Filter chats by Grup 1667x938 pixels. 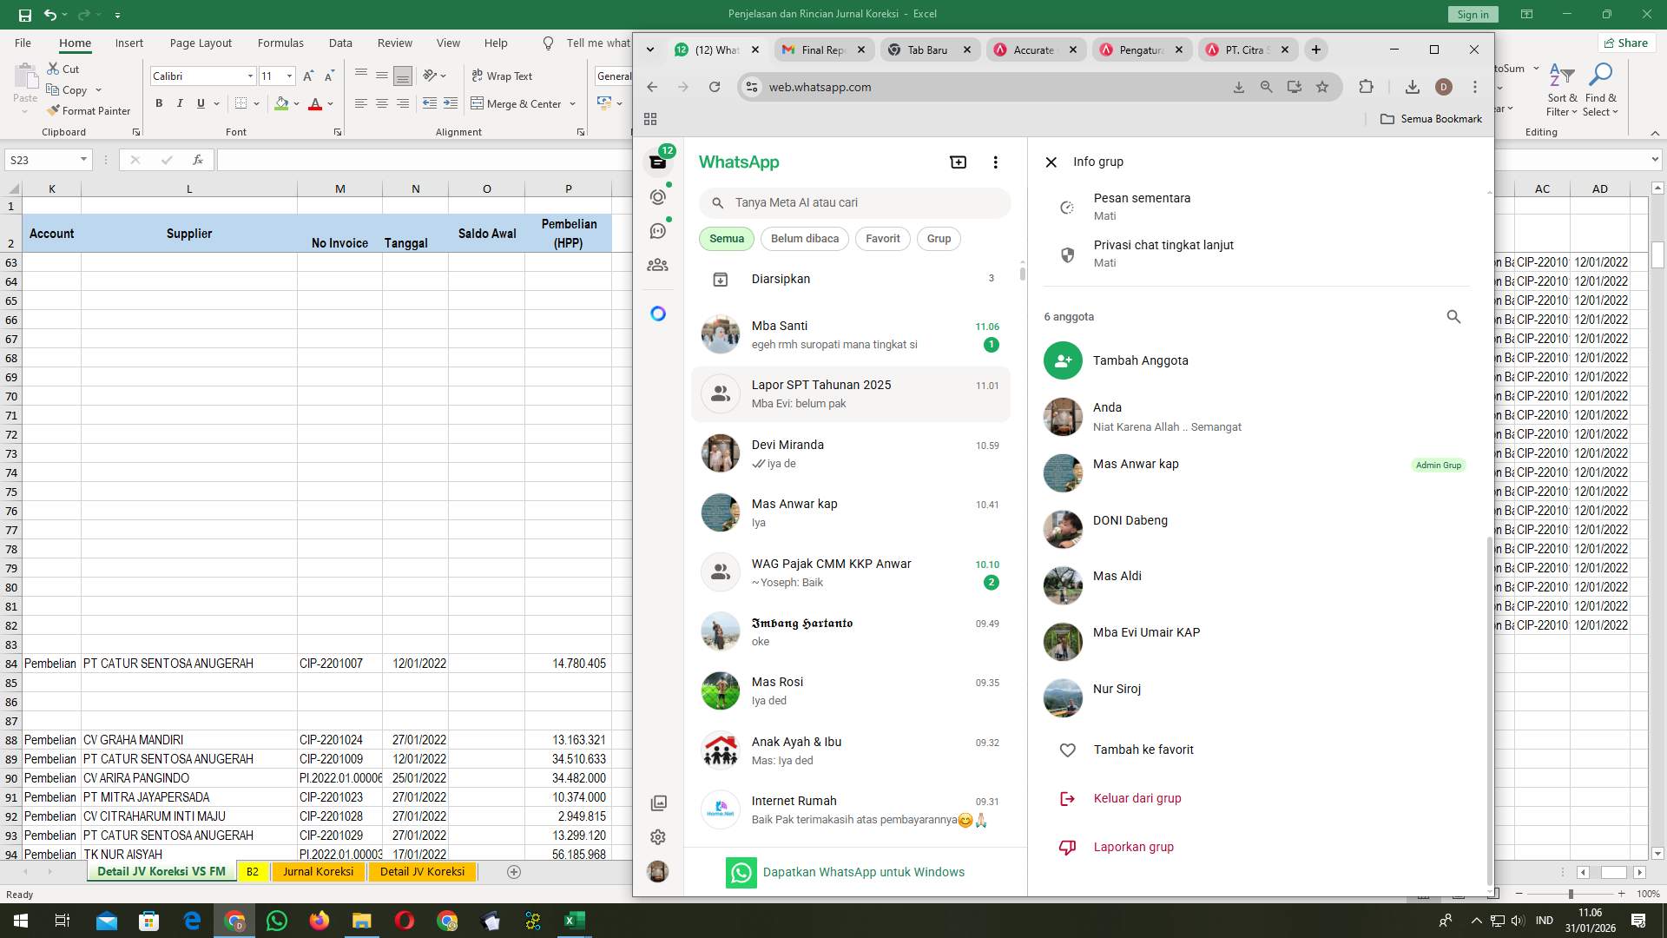point(939,238)
